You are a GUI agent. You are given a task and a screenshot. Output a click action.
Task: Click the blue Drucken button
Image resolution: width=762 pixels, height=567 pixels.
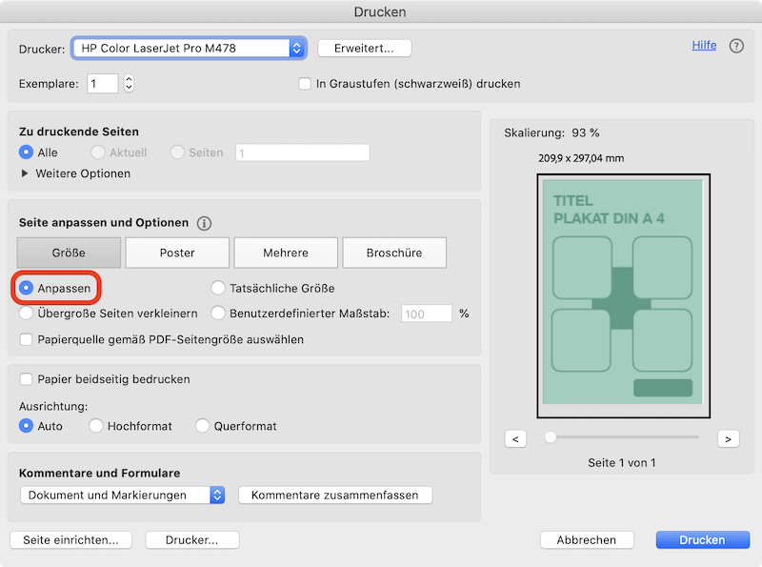pyautogui.click(x=702, y=539)
